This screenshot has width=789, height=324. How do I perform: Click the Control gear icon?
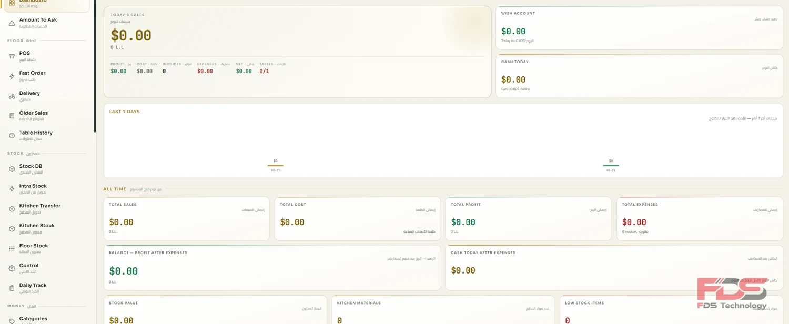[x=12, y=268]
